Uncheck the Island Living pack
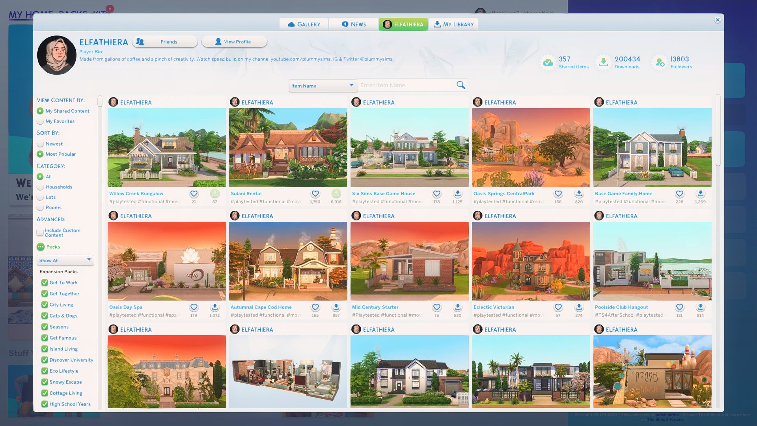Image resolution: width=757 pixels, height=426 pixels. point(45,349)
